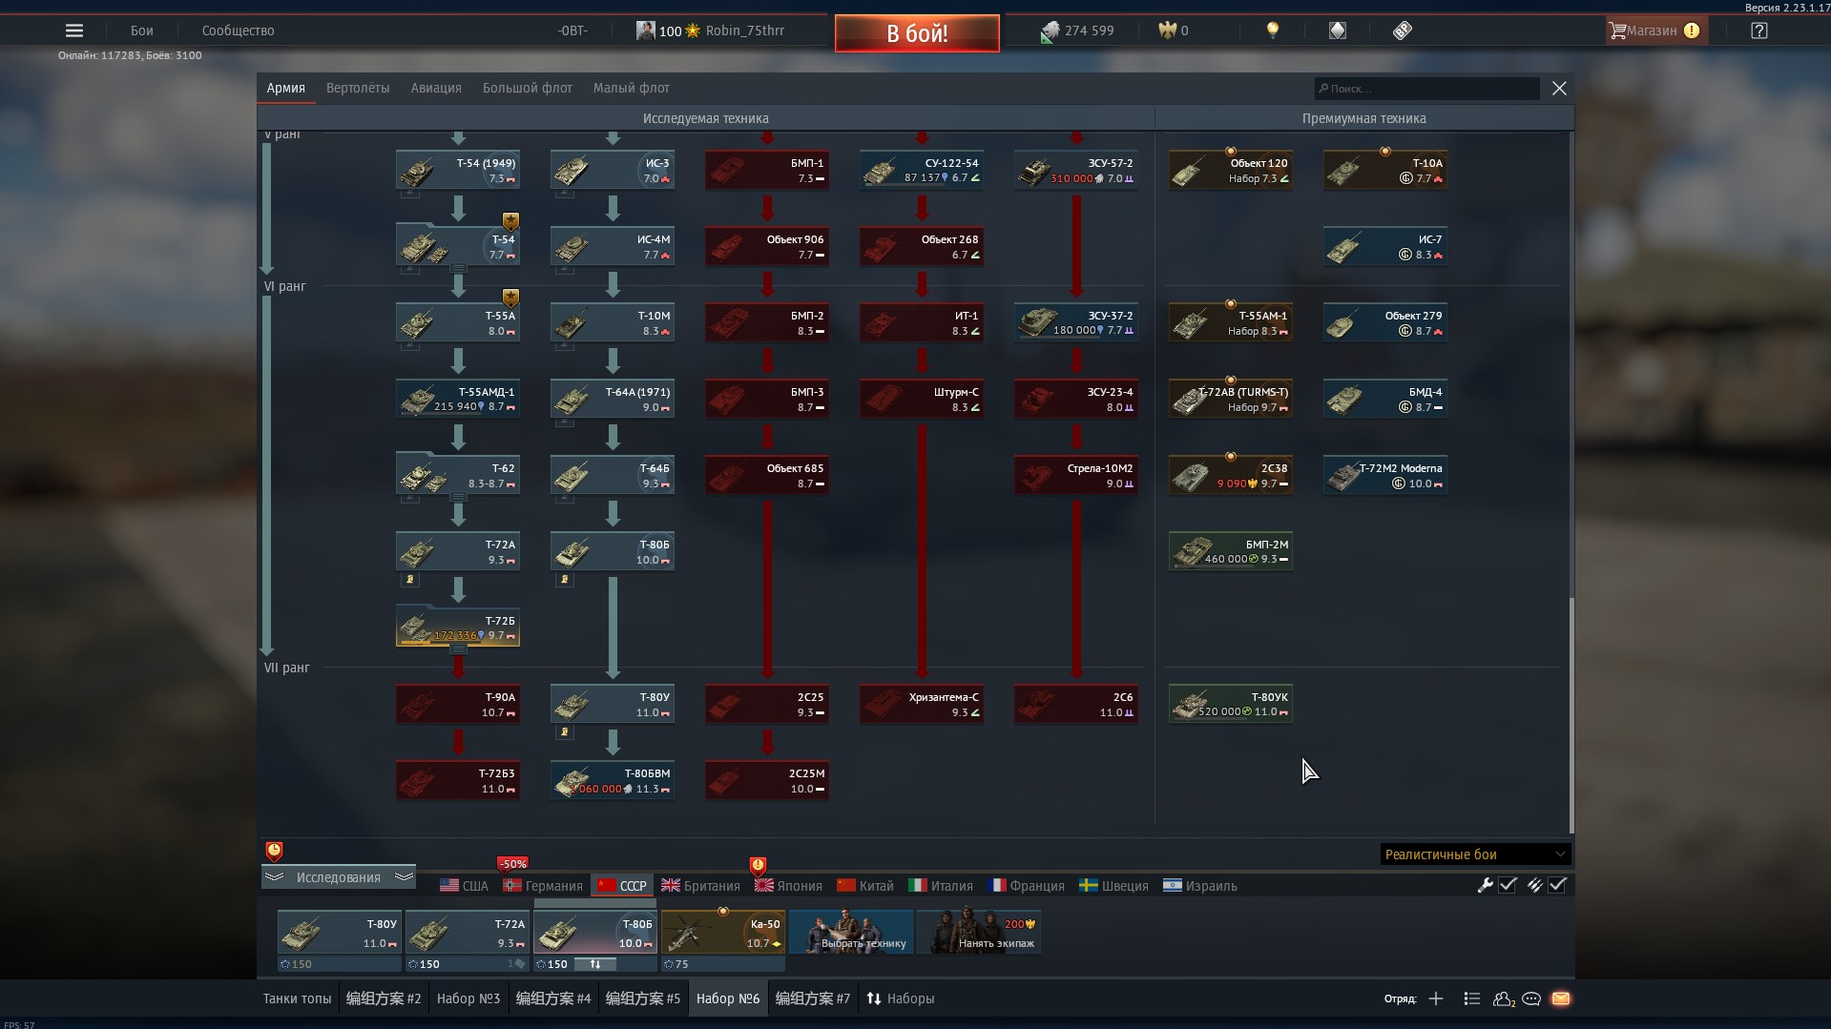Viewport: 1831px width, 1029px height.
Task: Open the contacts icon
Action: [x=1504, y=998]
